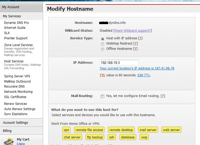Select the database tag
The width and height of the screenshot is (200, 145).
(128, 137)
